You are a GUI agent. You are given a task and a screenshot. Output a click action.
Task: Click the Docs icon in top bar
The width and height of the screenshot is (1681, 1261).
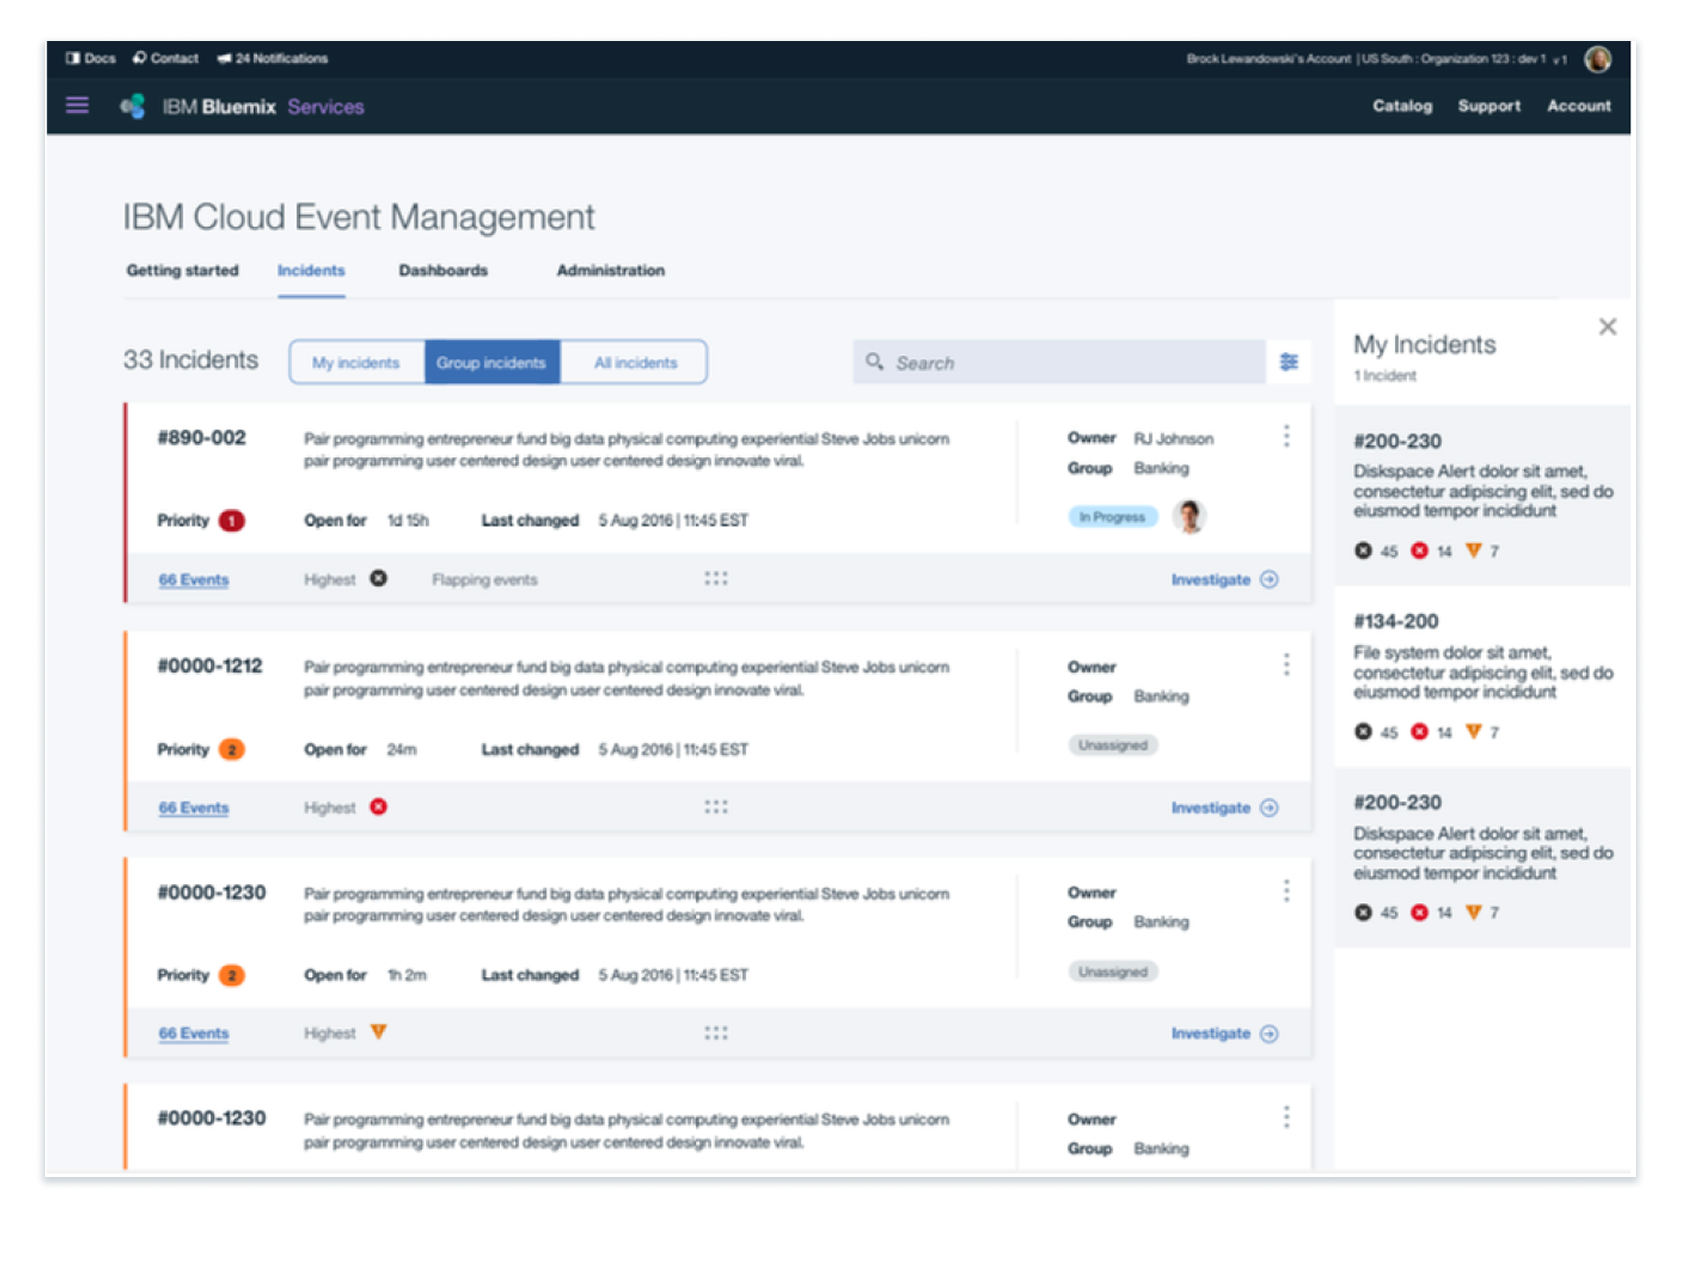coord(73,58)
